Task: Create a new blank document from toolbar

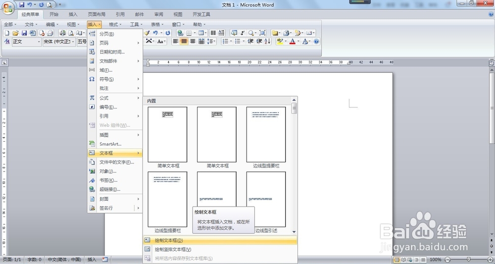Action: coord(7,33)
